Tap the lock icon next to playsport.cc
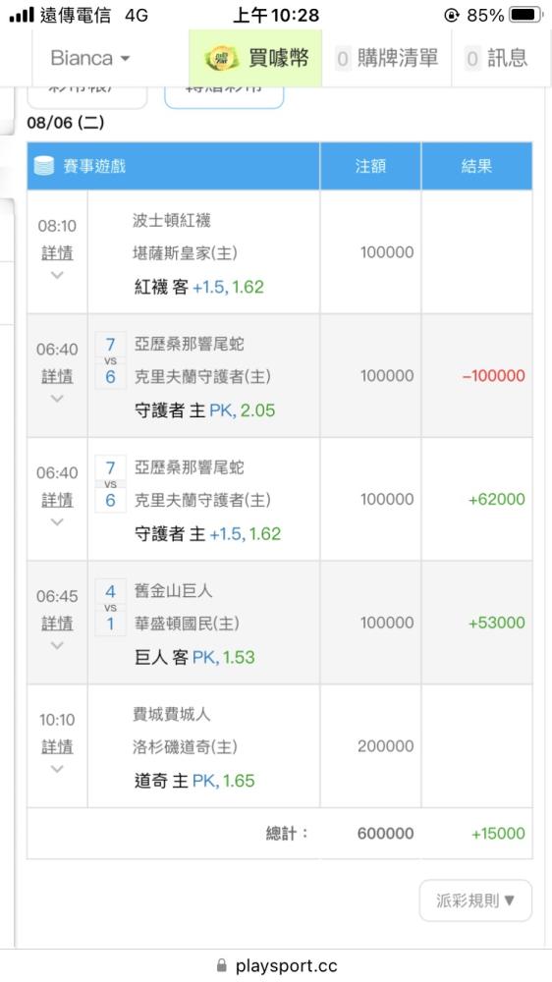The height and width of the screenshot is (982, 552). pos(221,965)
